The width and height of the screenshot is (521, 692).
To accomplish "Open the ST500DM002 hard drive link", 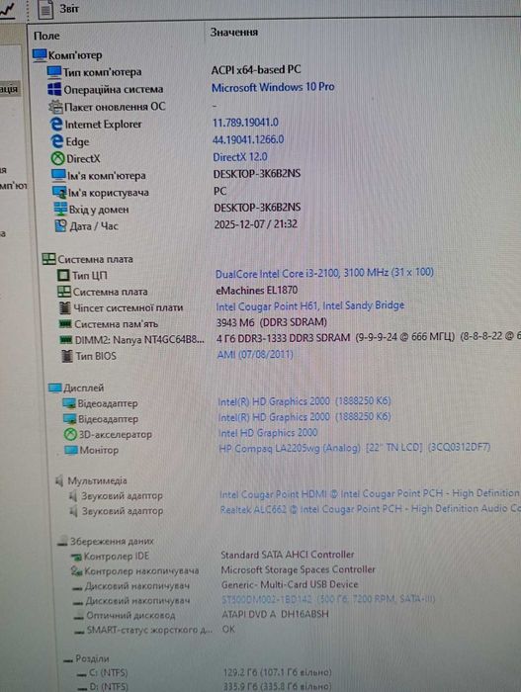I will 328,599.
